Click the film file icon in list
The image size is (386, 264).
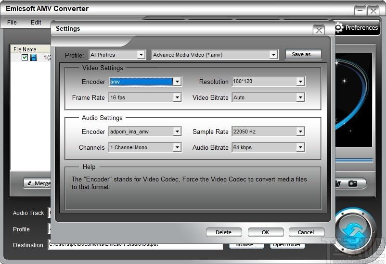tap(34, 58)
